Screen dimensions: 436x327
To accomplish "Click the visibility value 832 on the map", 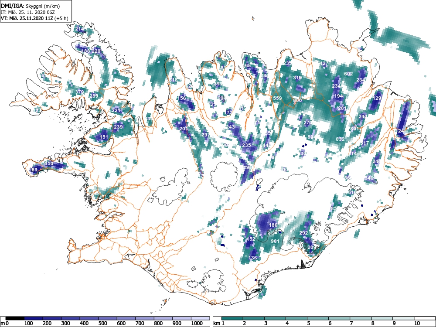I will click(x=340, y=139).
